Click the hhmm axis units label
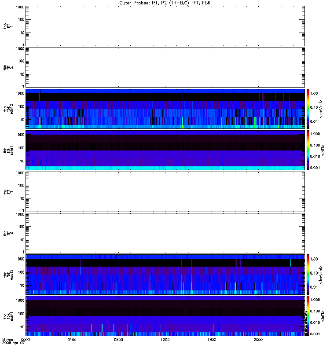Viewport: 330px width, 352px height. coord(7,339)
